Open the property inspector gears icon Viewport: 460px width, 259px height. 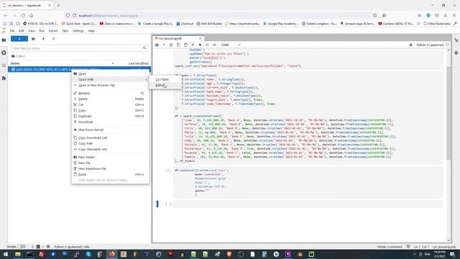(456, 40)
